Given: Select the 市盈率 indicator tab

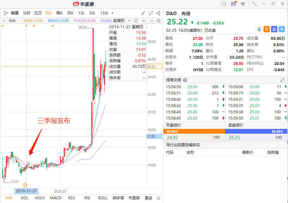Looking at the screenshot, I should [134, 198].
